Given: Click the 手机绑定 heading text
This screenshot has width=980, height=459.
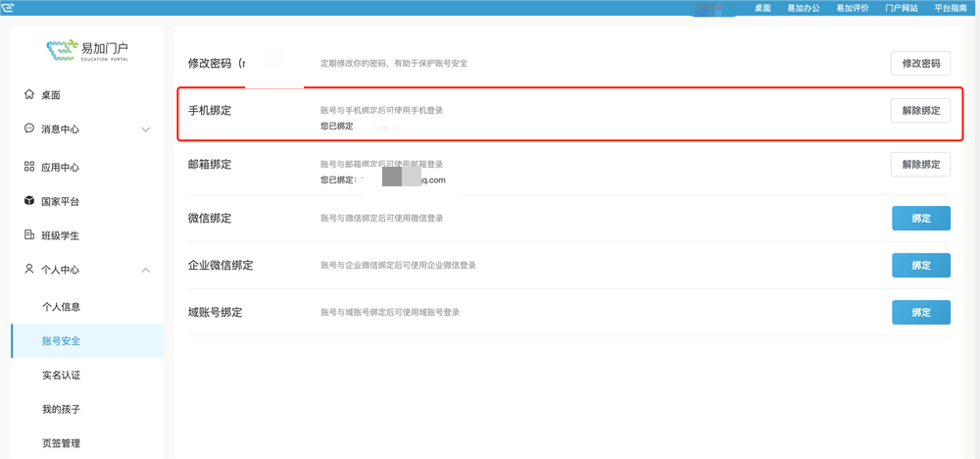Looking at the screenshot, I should click(210, 110).
